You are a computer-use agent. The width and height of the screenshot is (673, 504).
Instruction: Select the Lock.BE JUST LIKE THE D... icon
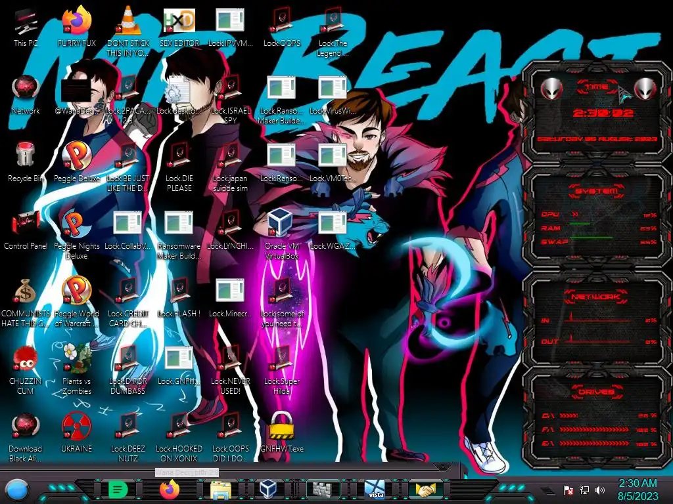(128, 167)
